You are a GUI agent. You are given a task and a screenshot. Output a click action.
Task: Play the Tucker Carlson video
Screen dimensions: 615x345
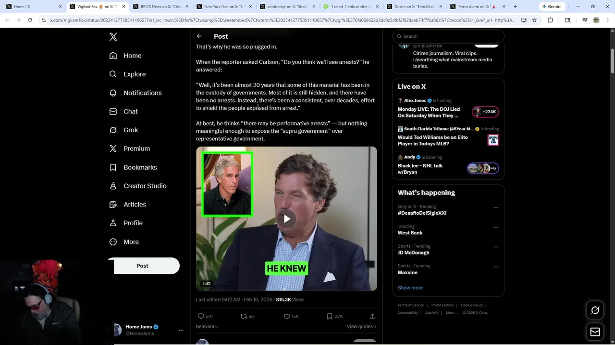point(287,219)
